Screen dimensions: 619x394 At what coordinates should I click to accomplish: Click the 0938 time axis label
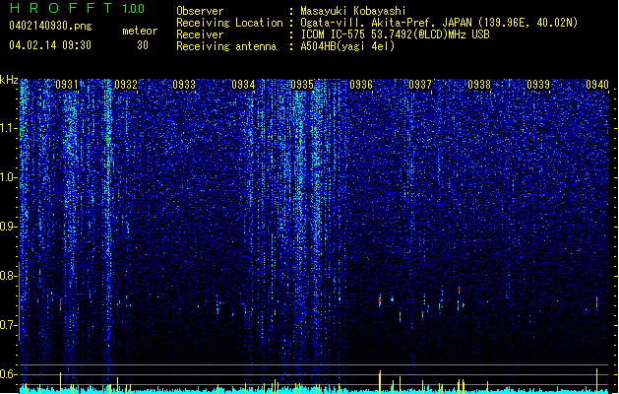(x=479, y=85)
